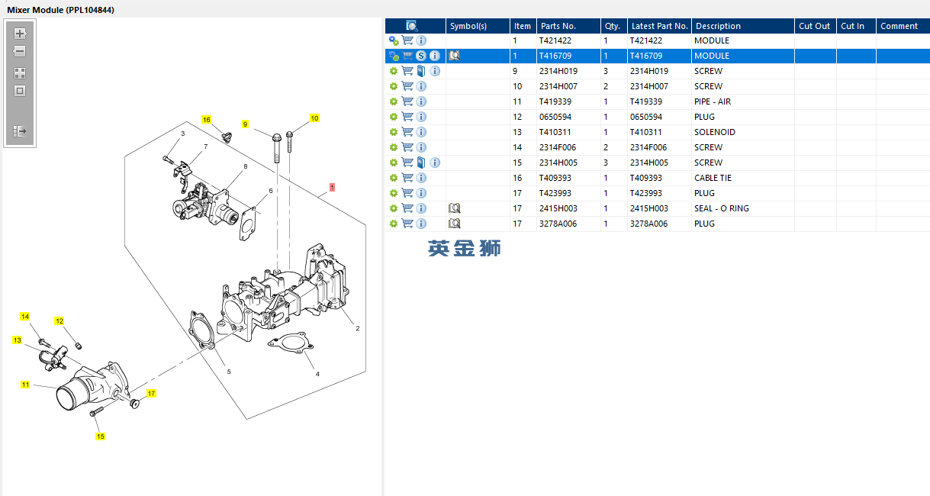Click the Cut Out column header
The height and width of the screenshot is (496, 930).
pyautogui.click(x=816, y=26)
